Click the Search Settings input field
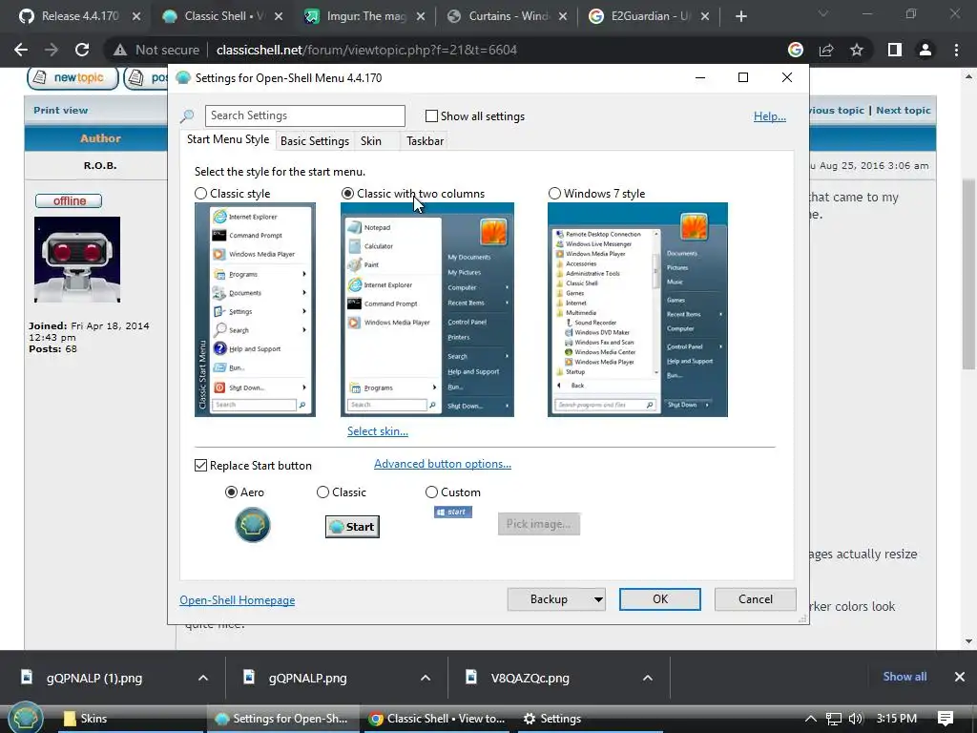Image resolution: width=977 pixels, height=733 pixels. 304,115
